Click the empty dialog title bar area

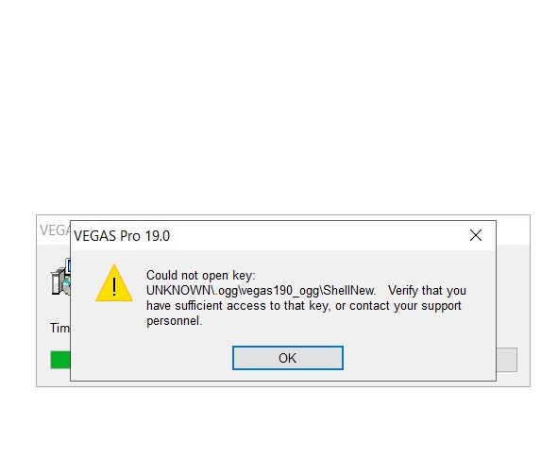click(316, 236)
